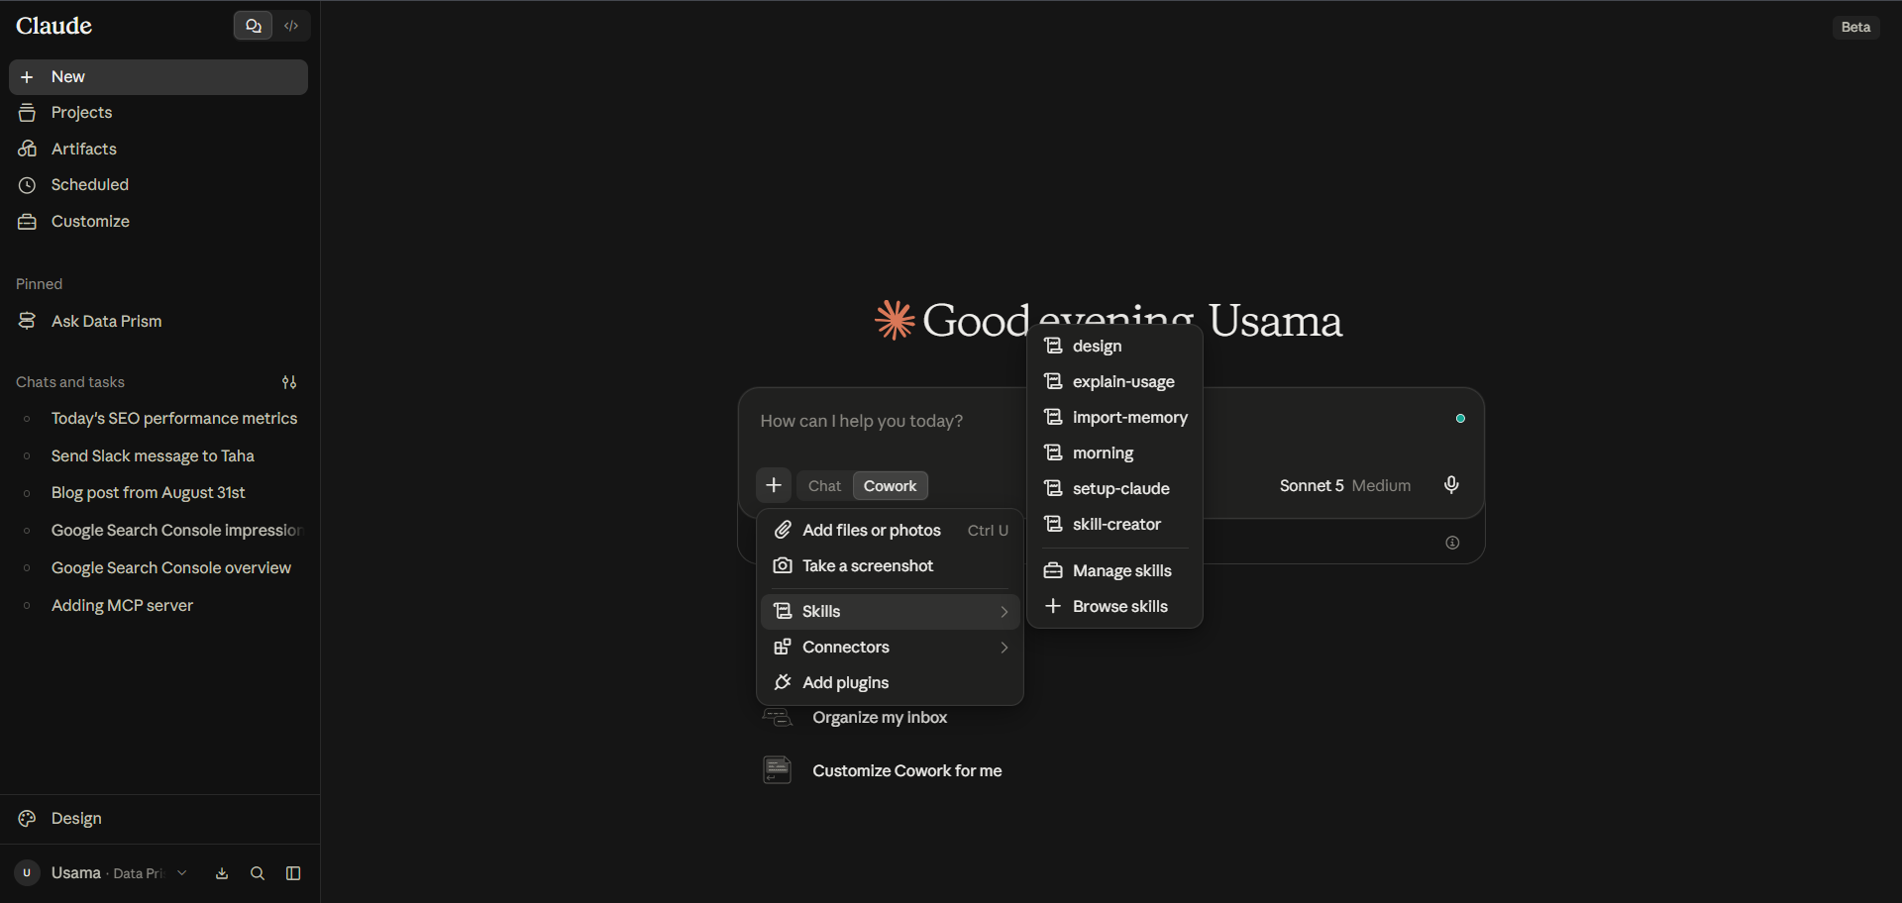Viewport: 1902px width, 903px height.
Task: Switch to code mode icon in header
Action: coord(291,26)
